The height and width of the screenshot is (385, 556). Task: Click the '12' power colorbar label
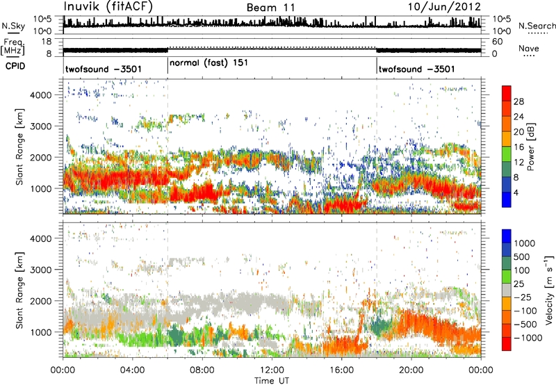click(x=518, y=163)
